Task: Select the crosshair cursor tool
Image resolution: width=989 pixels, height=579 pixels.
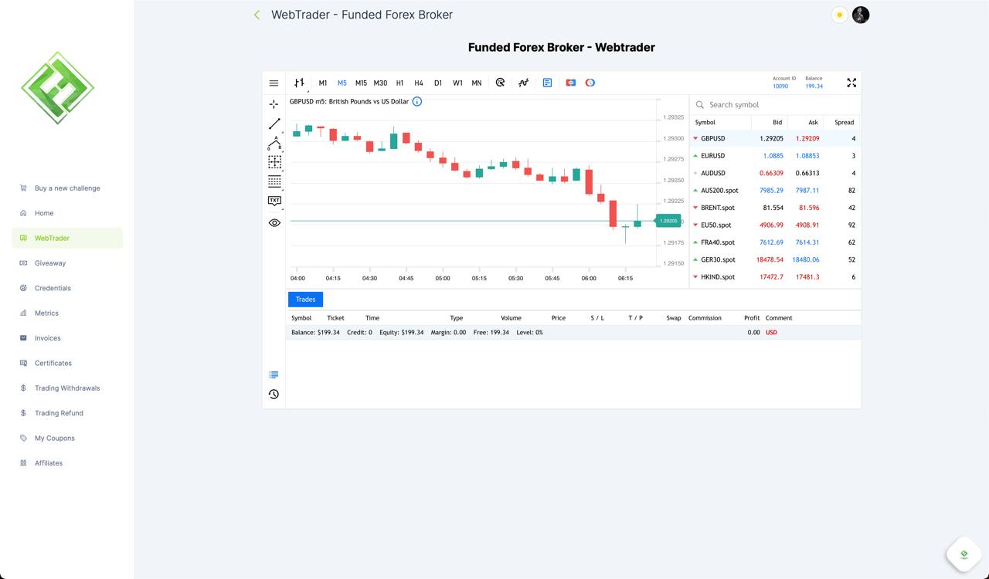Action: (x=274, y=104)
